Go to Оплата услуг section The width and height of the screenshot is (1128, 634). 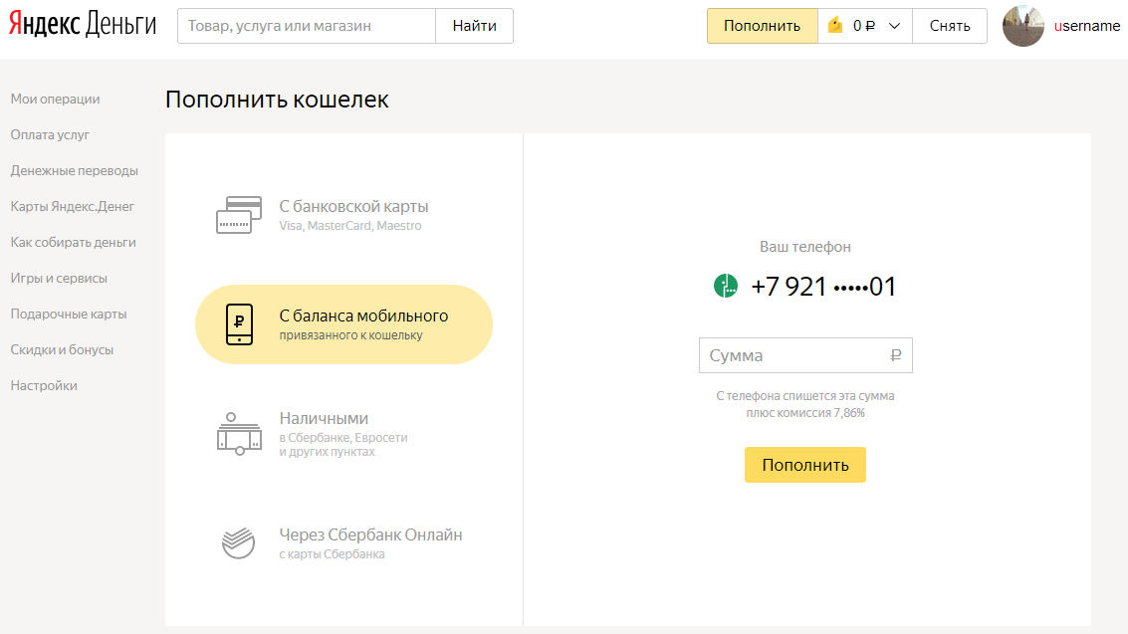[x=51, y=135]
